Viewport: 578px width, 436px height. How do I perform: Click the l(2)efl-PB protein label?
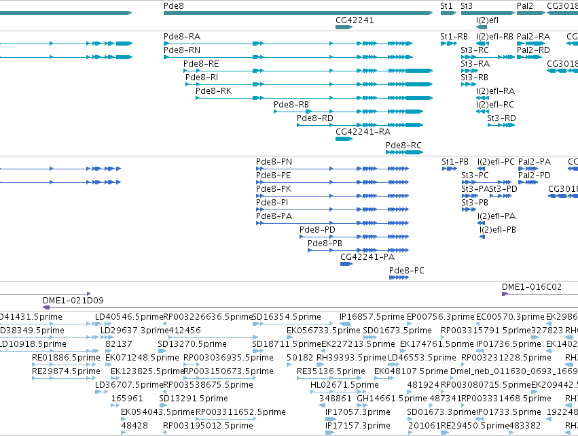pos(498,230)
